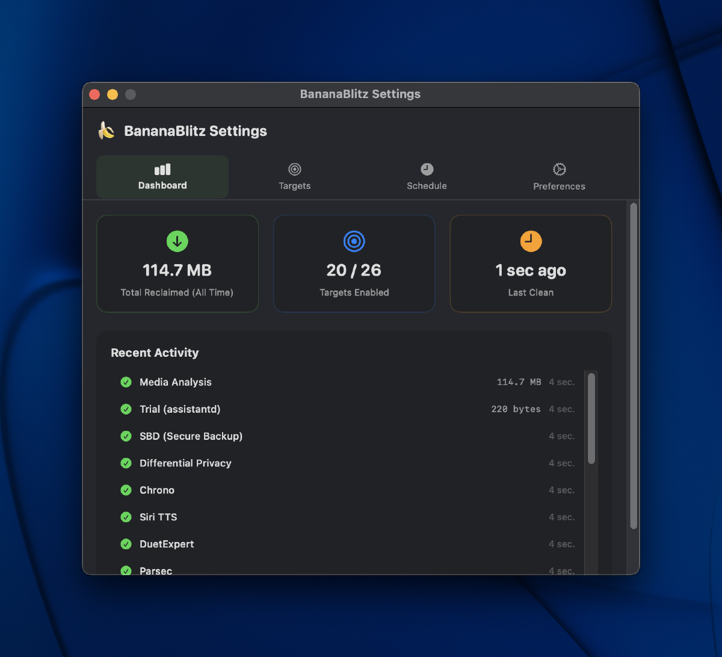This screenshot has width=722, height=657.
Task: Click green checkmark beside Siri TTS
Action: (126, 517)
